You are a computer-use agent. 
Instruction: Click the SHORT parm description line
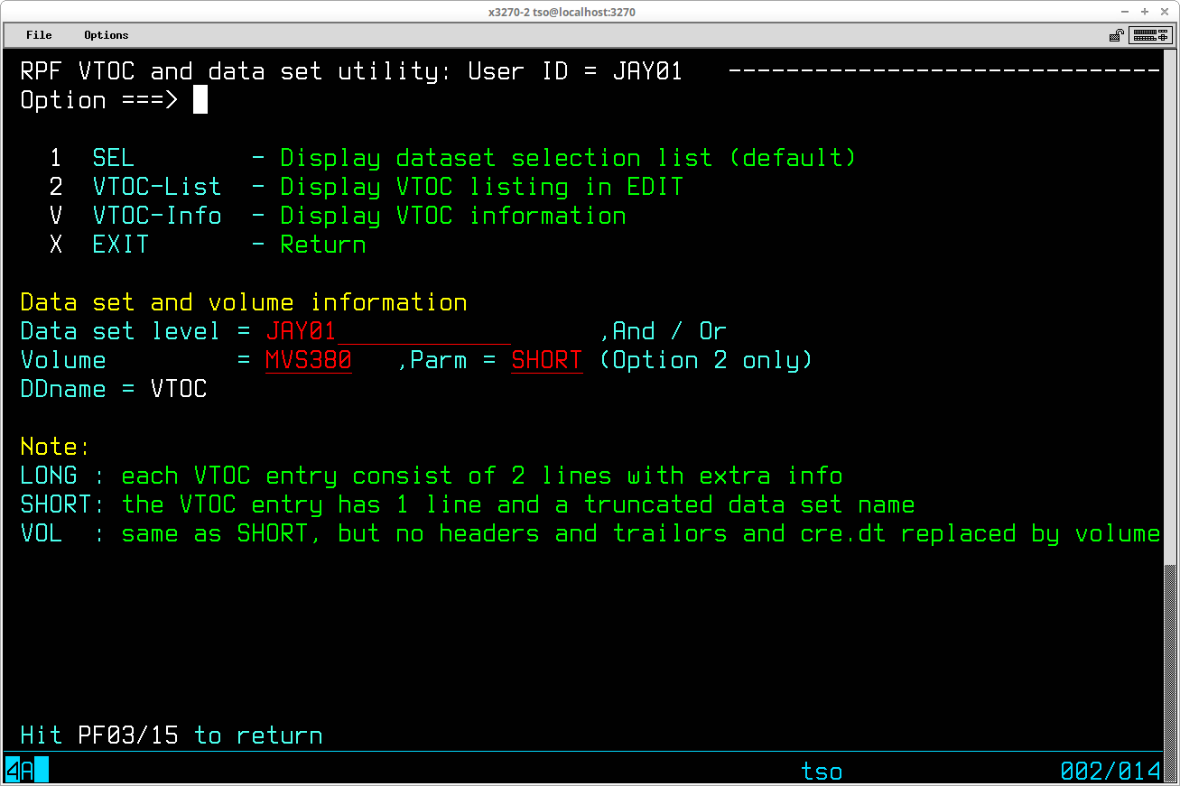(x=468, y=504)
